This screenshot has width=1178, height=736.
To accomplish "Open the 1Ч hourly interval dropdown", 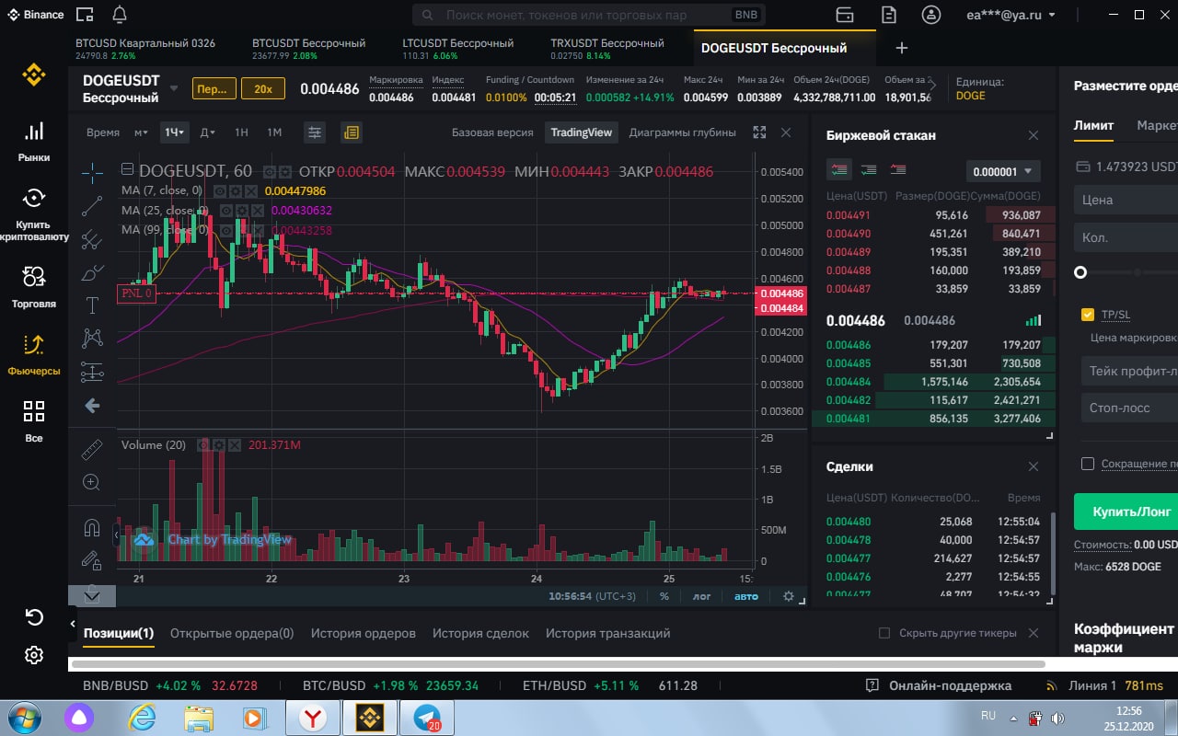I will pyautogui.click(x=174, y=132).
